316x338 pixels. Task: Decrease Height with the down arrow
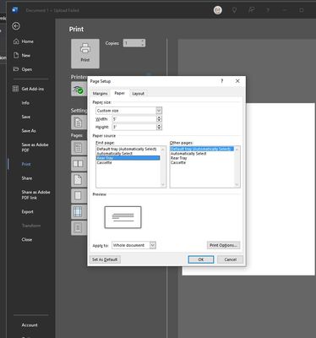(159, 128)
